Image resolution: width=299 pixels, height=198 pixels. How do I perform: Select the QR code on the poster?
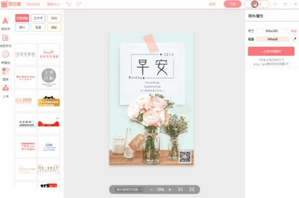[x=185, y=157]
